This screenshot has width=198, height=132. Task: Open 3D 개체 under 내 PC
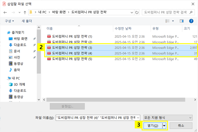(x=17, y=84)
